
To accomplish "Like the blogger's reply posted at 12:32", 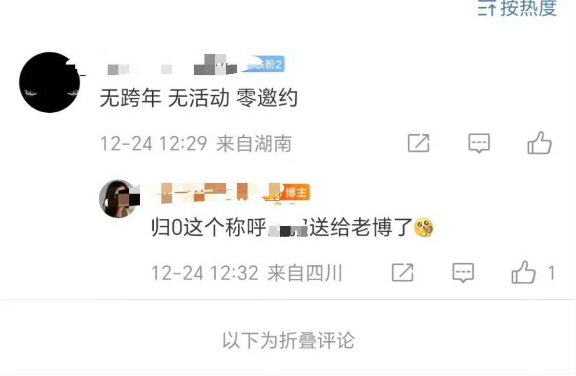I will (523, 273).
